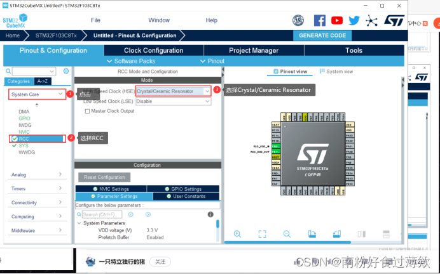The image size is (440, 274).
Task: Collapse the System Parameters group
Action: [79, 223]
